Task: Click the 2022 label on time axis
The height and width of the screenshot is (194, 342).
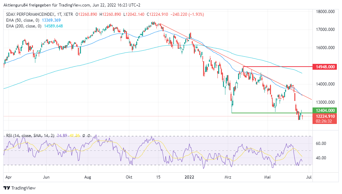Action: [x=189, y=177]
